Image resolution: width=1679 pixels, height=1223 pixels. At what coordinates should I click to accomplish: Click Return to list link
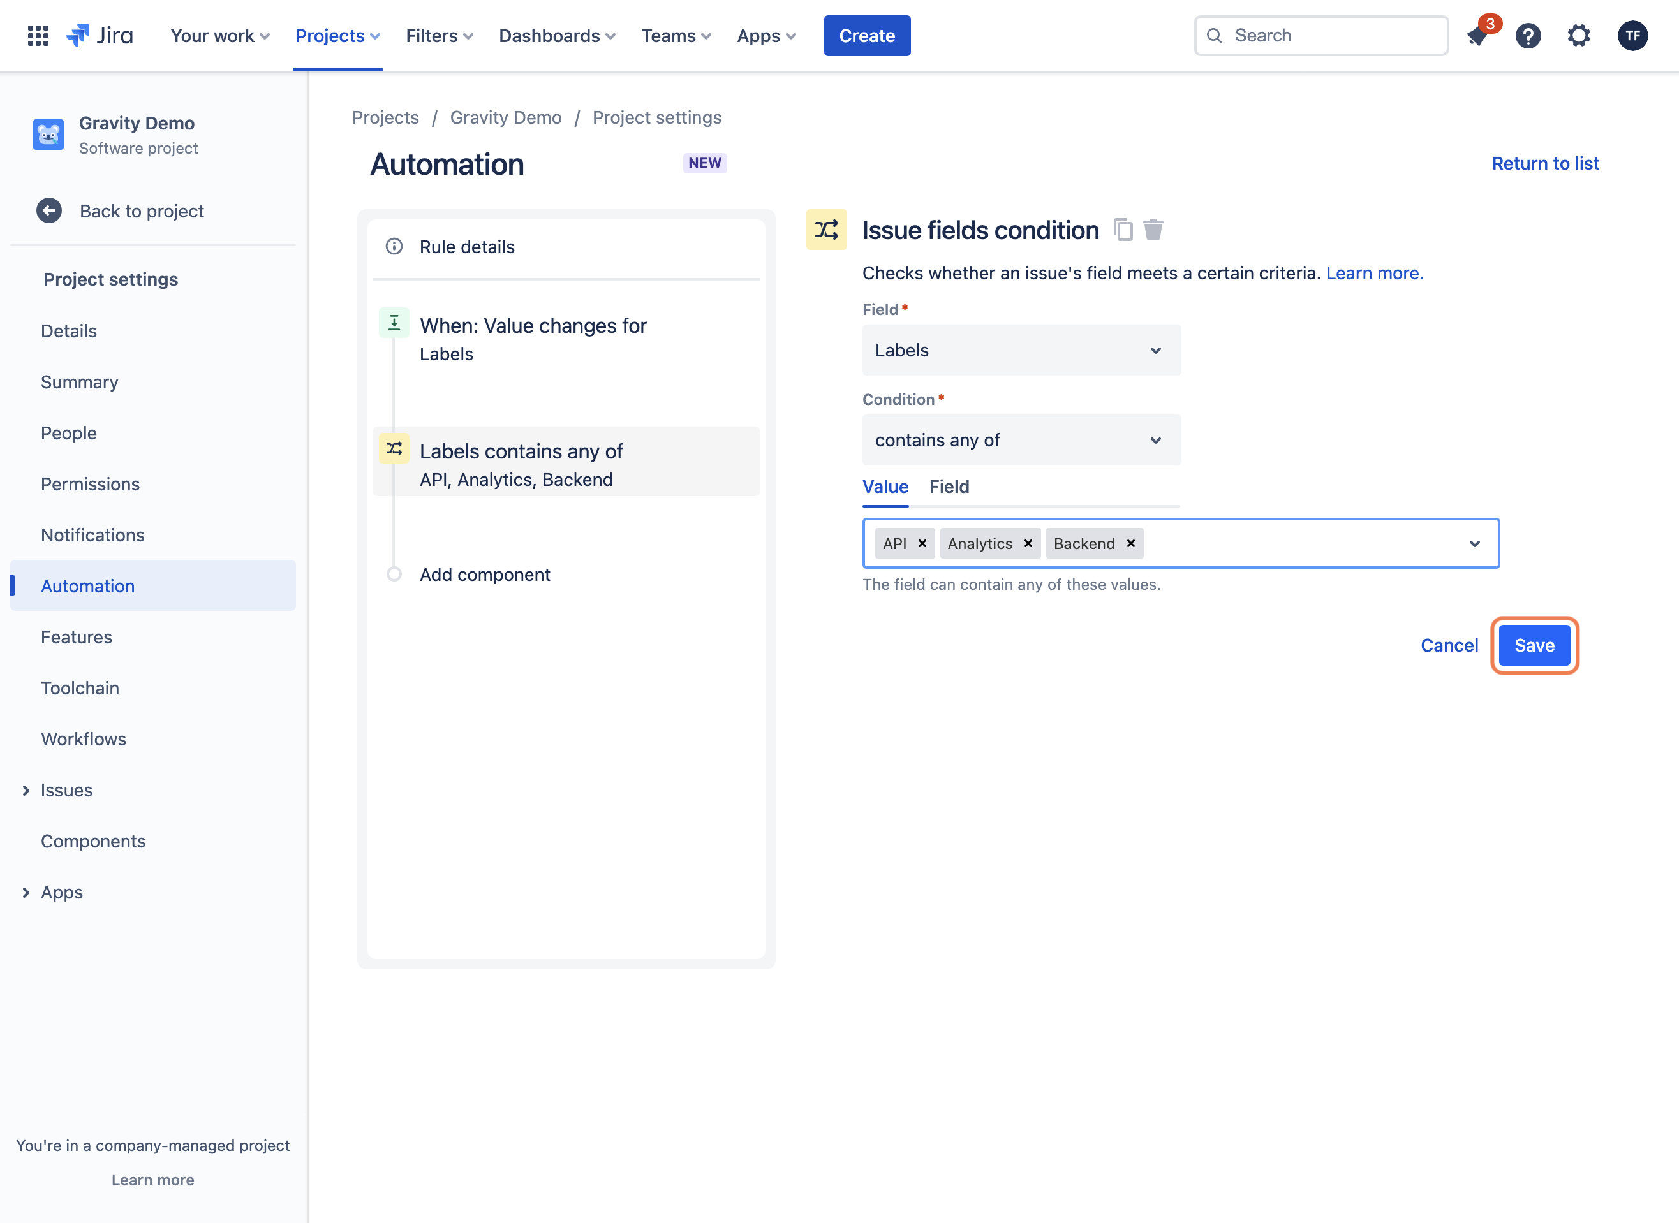click(1545, 164)
